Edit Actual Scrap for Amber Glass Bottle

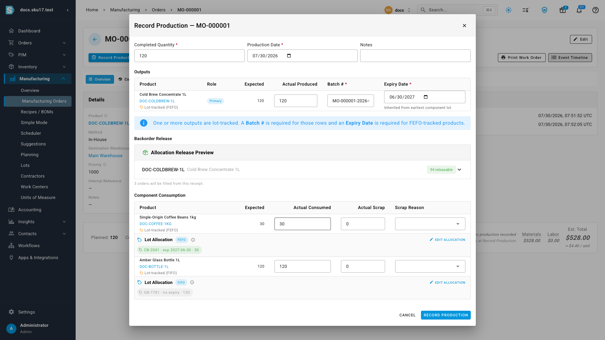363,266
